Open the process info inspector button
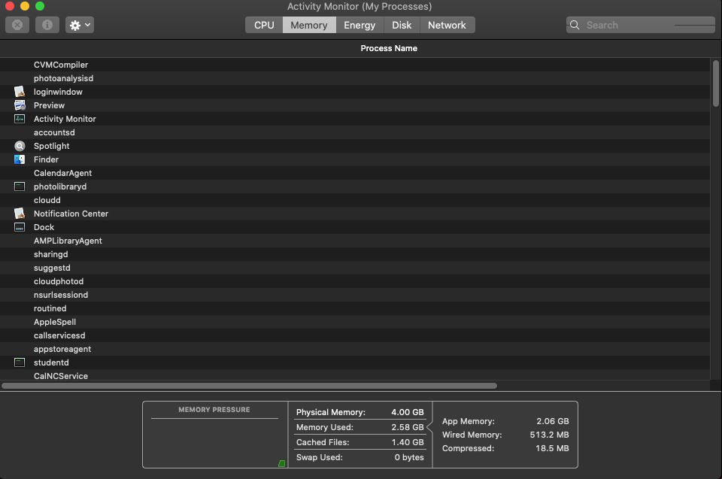 click(x=47, y=25)
